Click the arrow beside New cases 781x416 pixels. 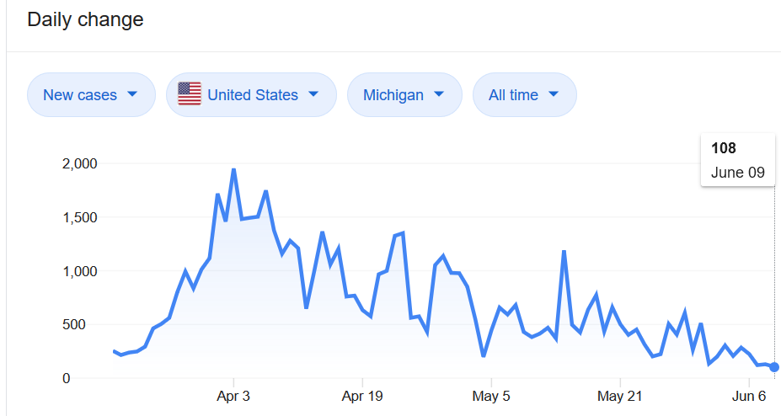(x=132, y=94)
